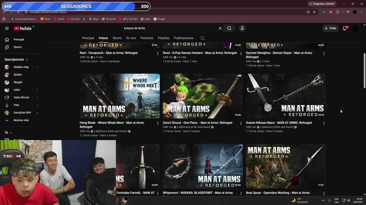Viewport: 366px width, 205px height.
Task: Switch to the channel Principal tab
Action: click(88, 38)
